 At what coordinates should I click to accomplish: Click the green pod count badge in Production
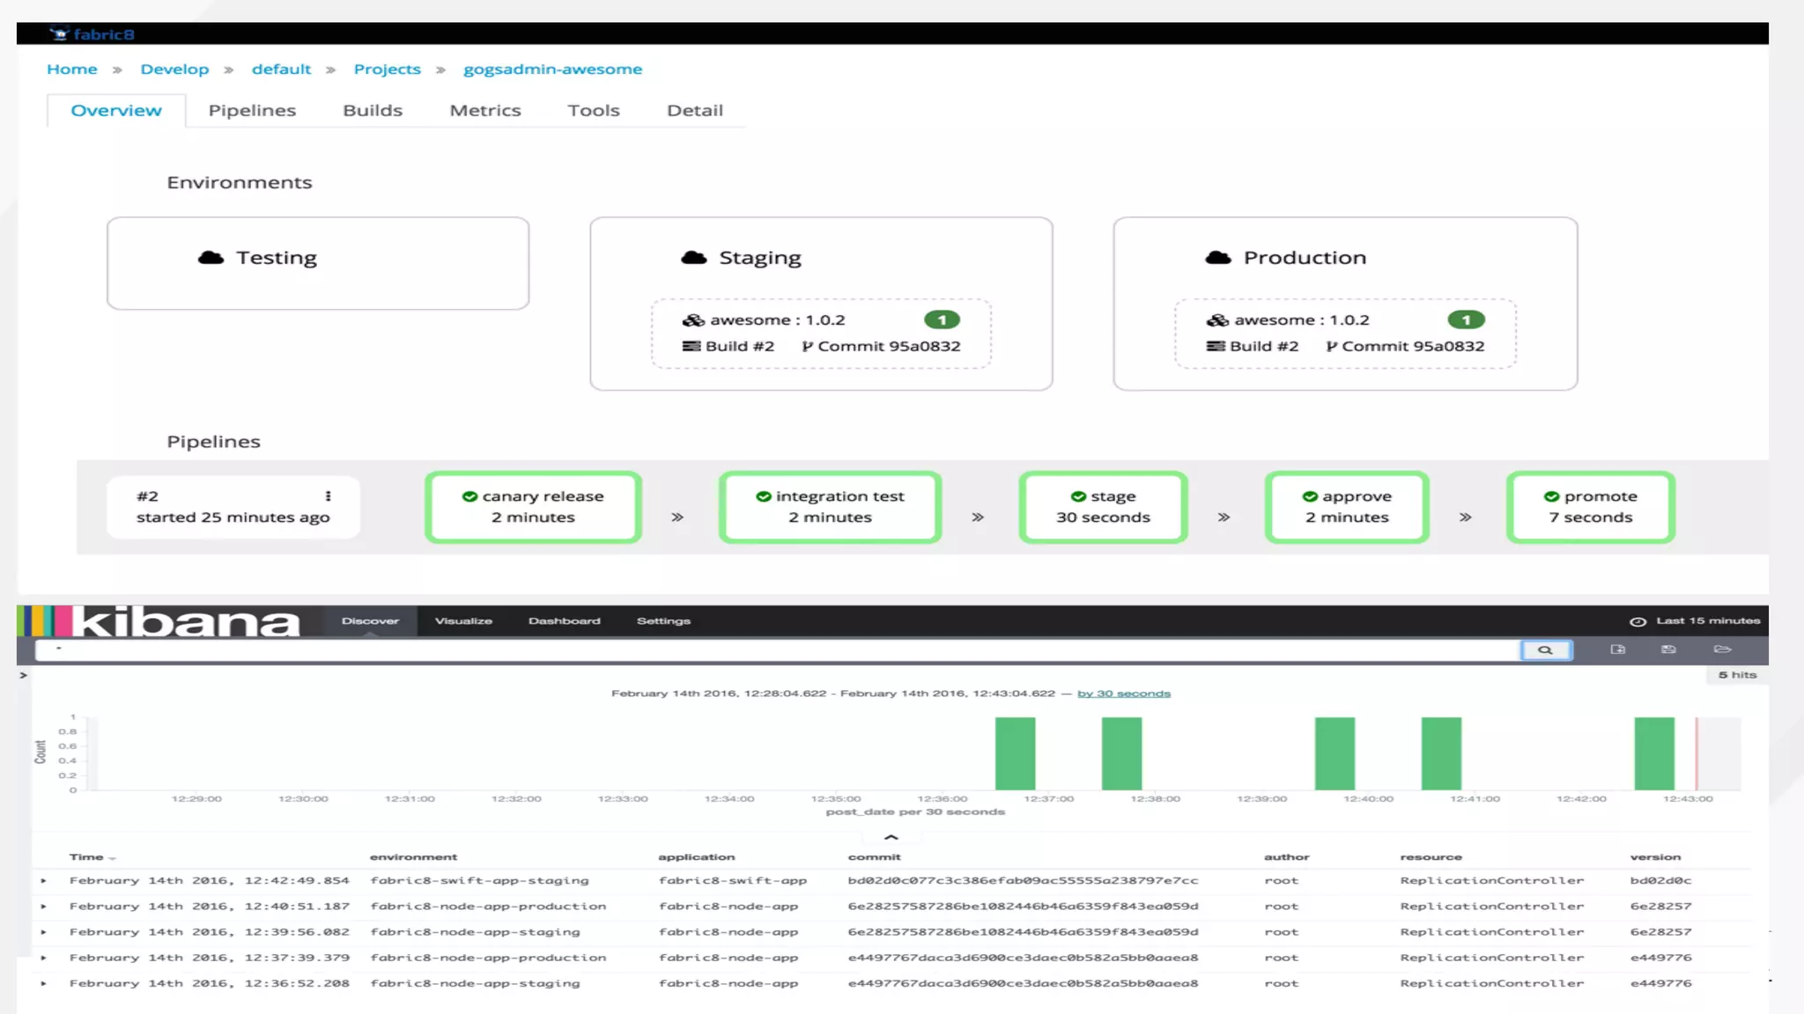(x=1466, y=320)
